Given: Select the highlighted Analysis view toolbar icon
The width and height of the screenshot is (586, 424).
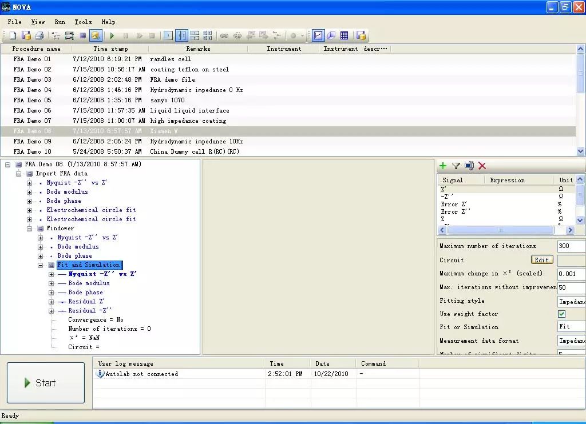Looking at the screenshot, I should point(96,35).
